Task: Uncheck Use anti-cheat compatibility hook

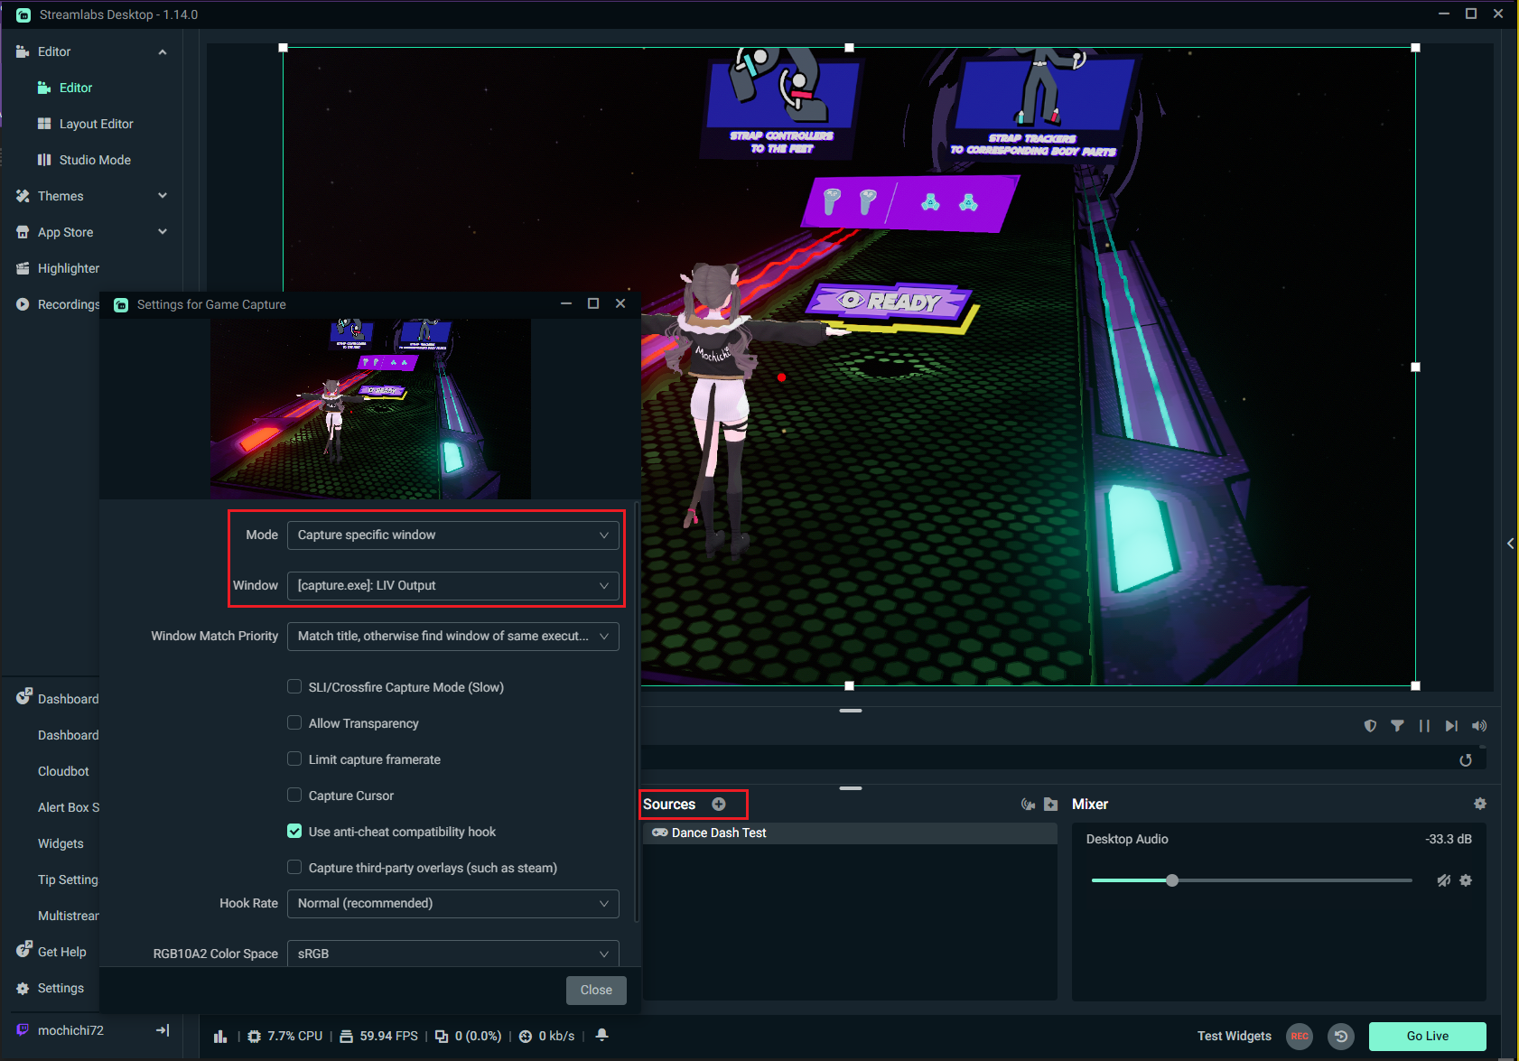Action: tap(294, 831)
